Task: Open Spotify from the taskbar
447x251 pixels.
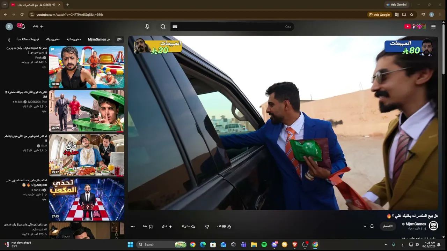Action: tap(264, 244)
